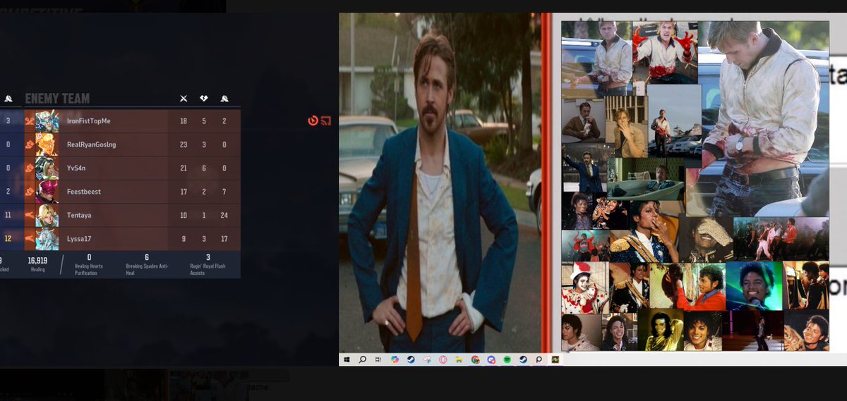Click collage photo of sequined glove covering face
Screen dimensions: 847x401
coord(706,239)
